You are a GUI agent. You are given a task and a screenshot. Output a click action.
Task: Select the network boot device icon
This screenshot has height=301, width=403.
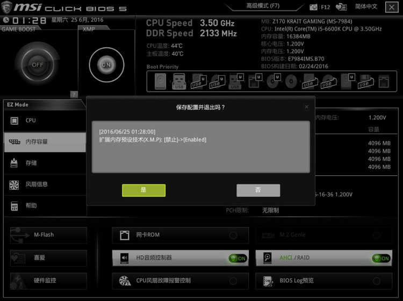tap(384, 82)
